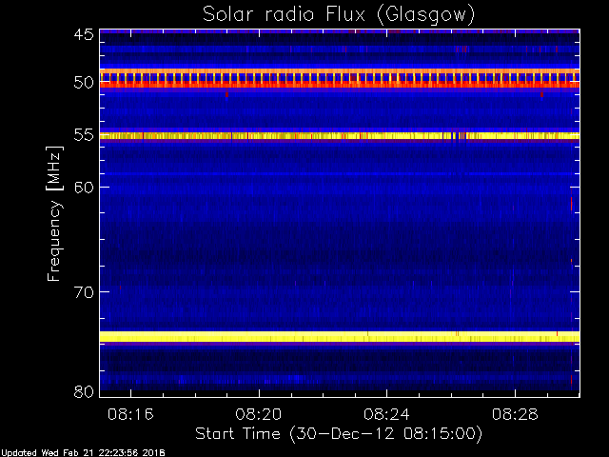609x457 pixels.
Task: Click the 'Start Time (30-Dec-12 08:15:00)' label
Action: (339, 434)
